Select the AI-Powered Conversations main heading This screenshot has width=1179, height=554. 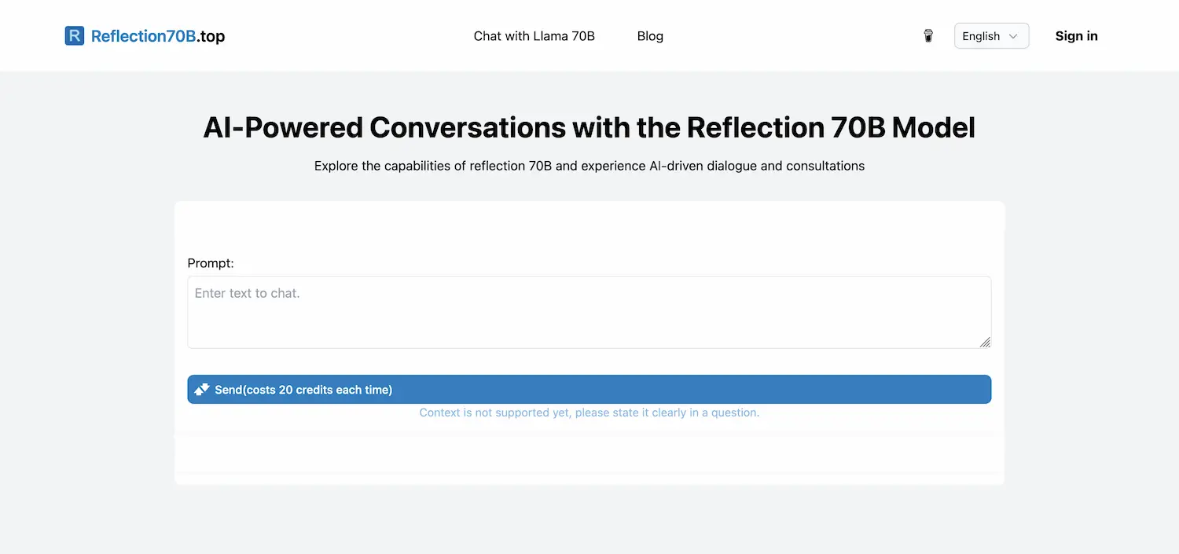pyautogui.click(x=589, y=127)
